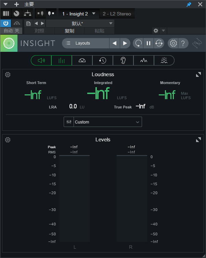Screen dimensions: 206x258
Task: Pause the Insight metering
Action: [149, 43]
